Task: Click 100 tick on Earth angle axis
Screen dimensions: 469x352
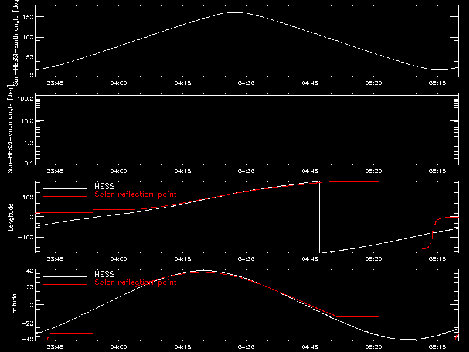Action: pyautogui.click(x=28, y=38)
